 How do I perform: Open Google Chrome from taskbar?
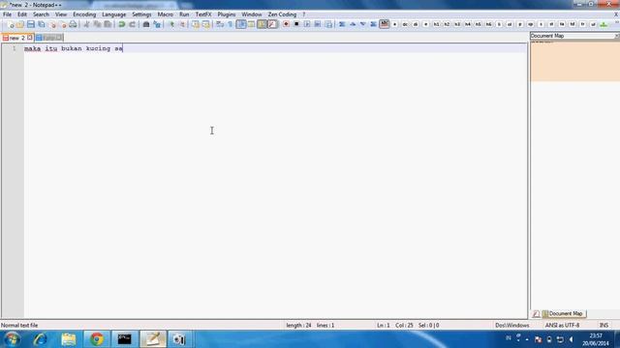(97, 339)
